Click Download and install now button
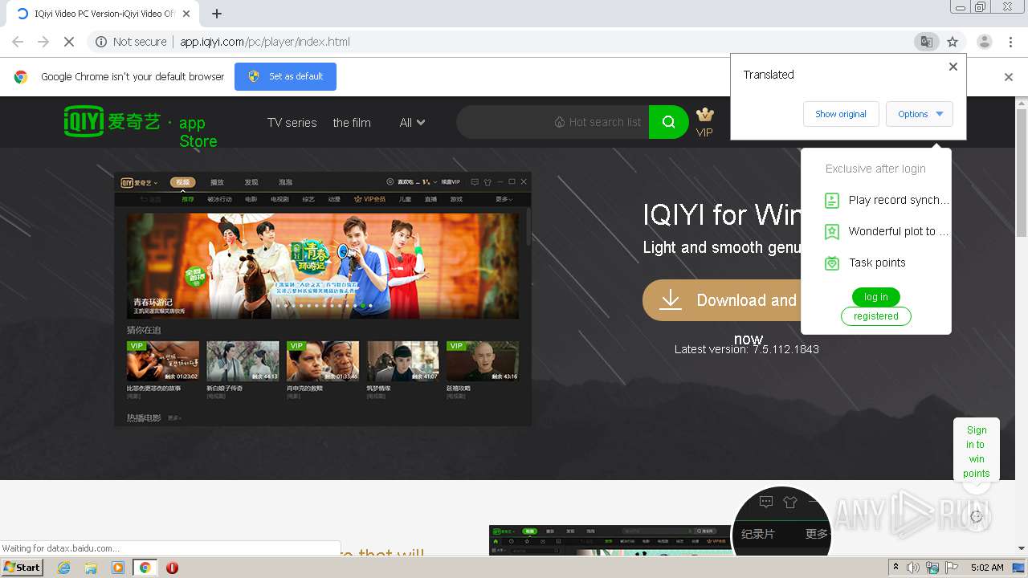 [x=721, y=300]
